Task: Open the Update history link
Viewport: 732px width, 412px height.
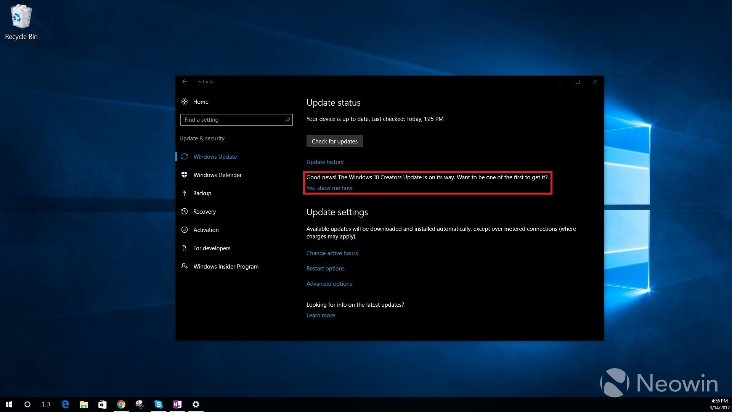Action: click(325, 162)
